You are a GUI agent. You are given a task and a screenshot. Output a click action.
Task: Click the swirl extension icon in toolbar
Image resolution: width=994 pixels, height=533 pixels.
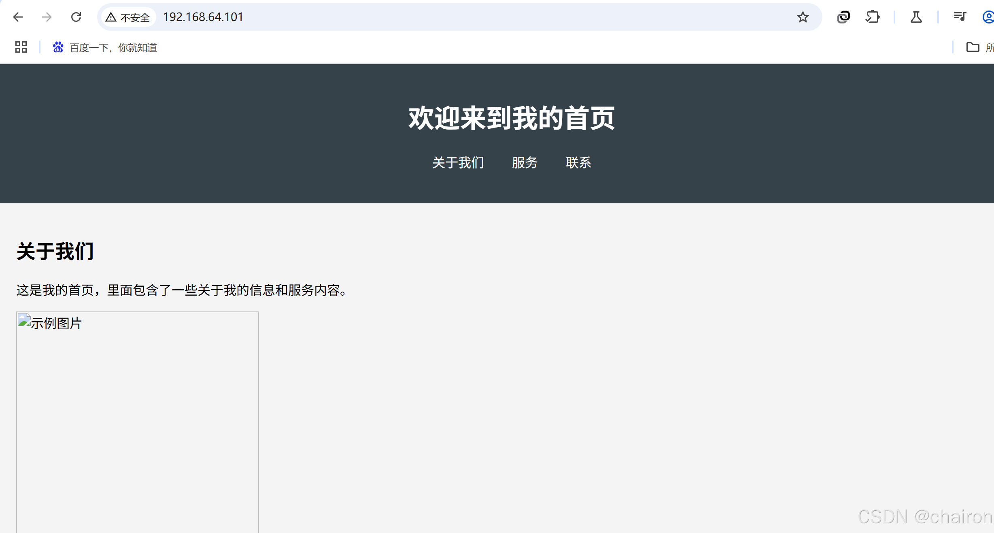843,17
